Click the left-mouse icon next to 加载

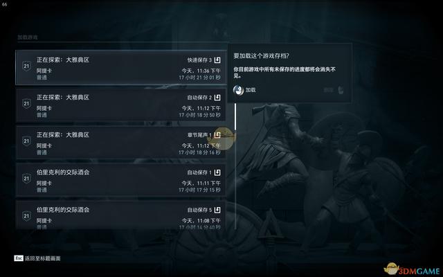pos(238,90)
